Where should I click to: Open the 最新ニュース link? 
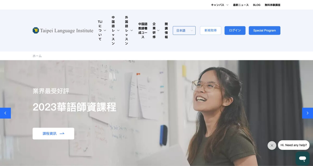241,5
